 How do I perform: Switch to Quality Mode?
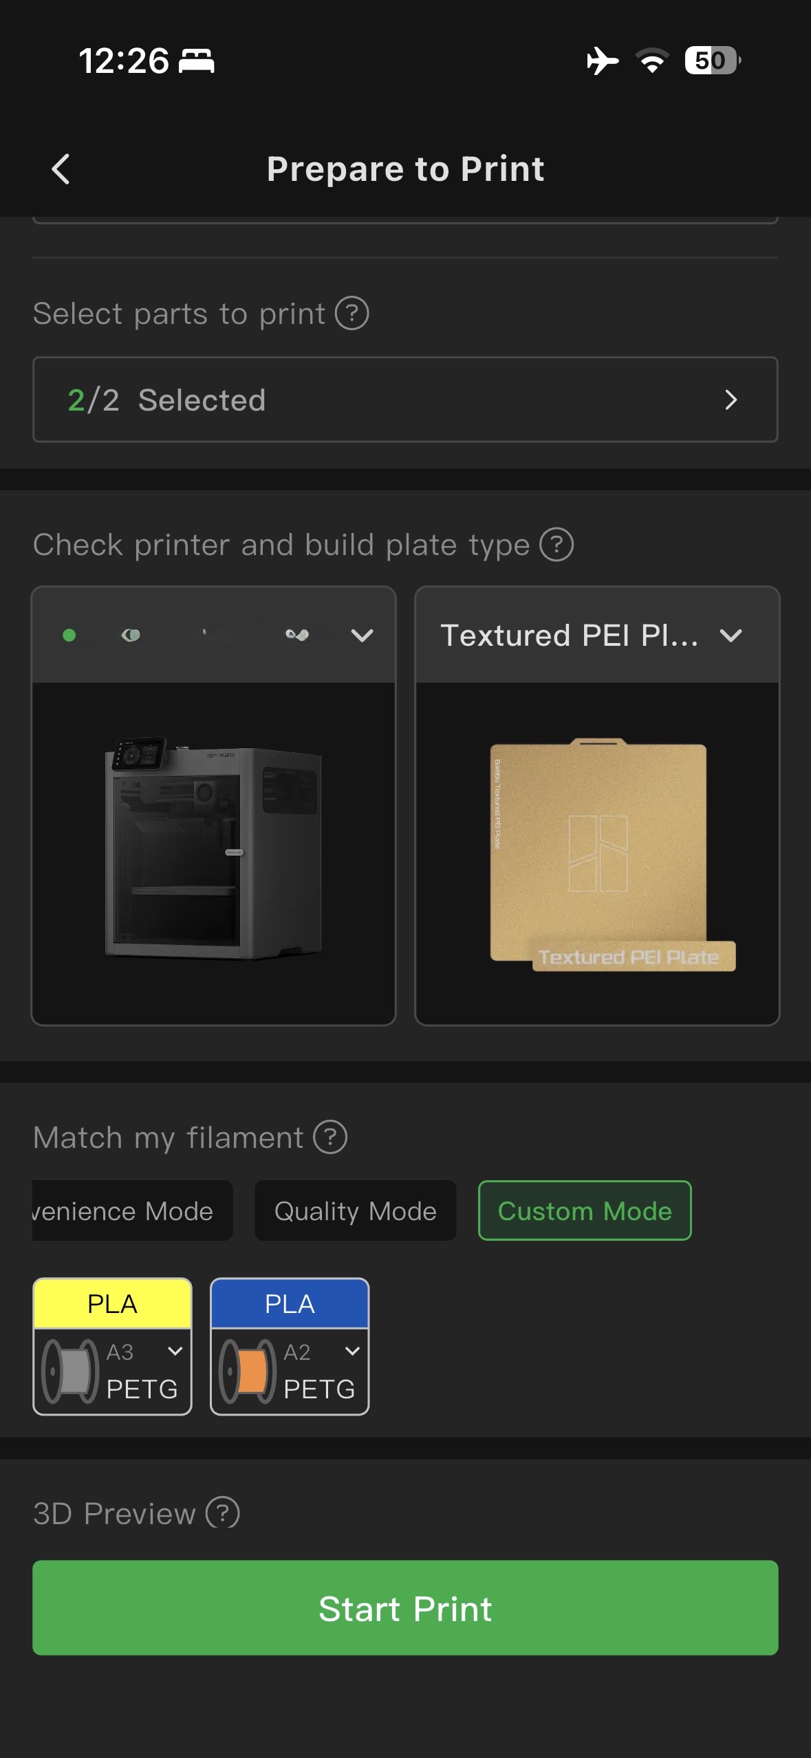pos(355,1211)
